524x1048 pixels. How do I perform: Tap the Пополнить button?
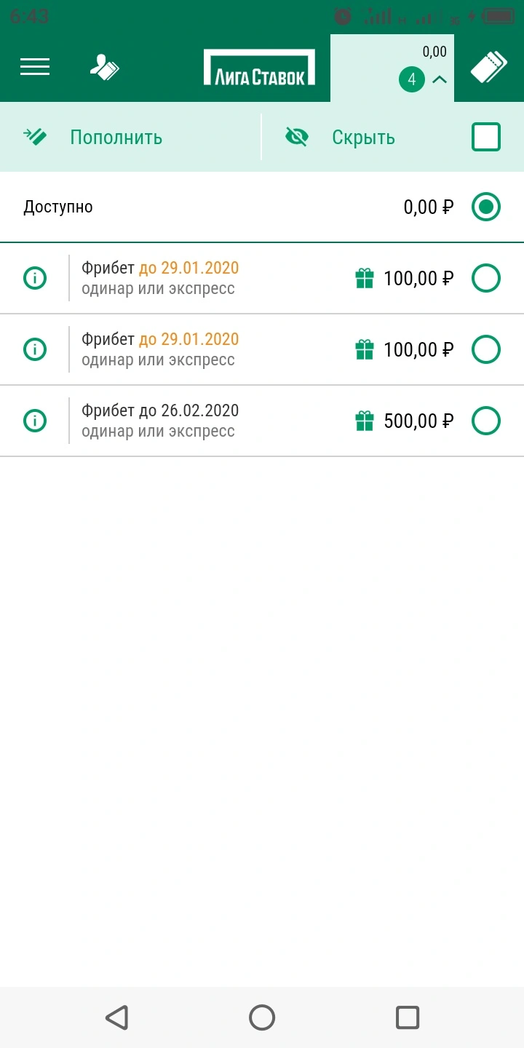[x=116, y=138]
